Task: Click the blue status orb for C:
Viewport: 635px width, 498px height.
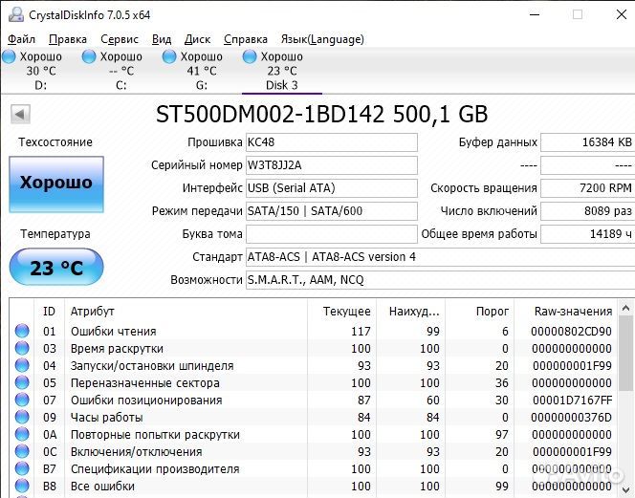Action: [89, 56]
